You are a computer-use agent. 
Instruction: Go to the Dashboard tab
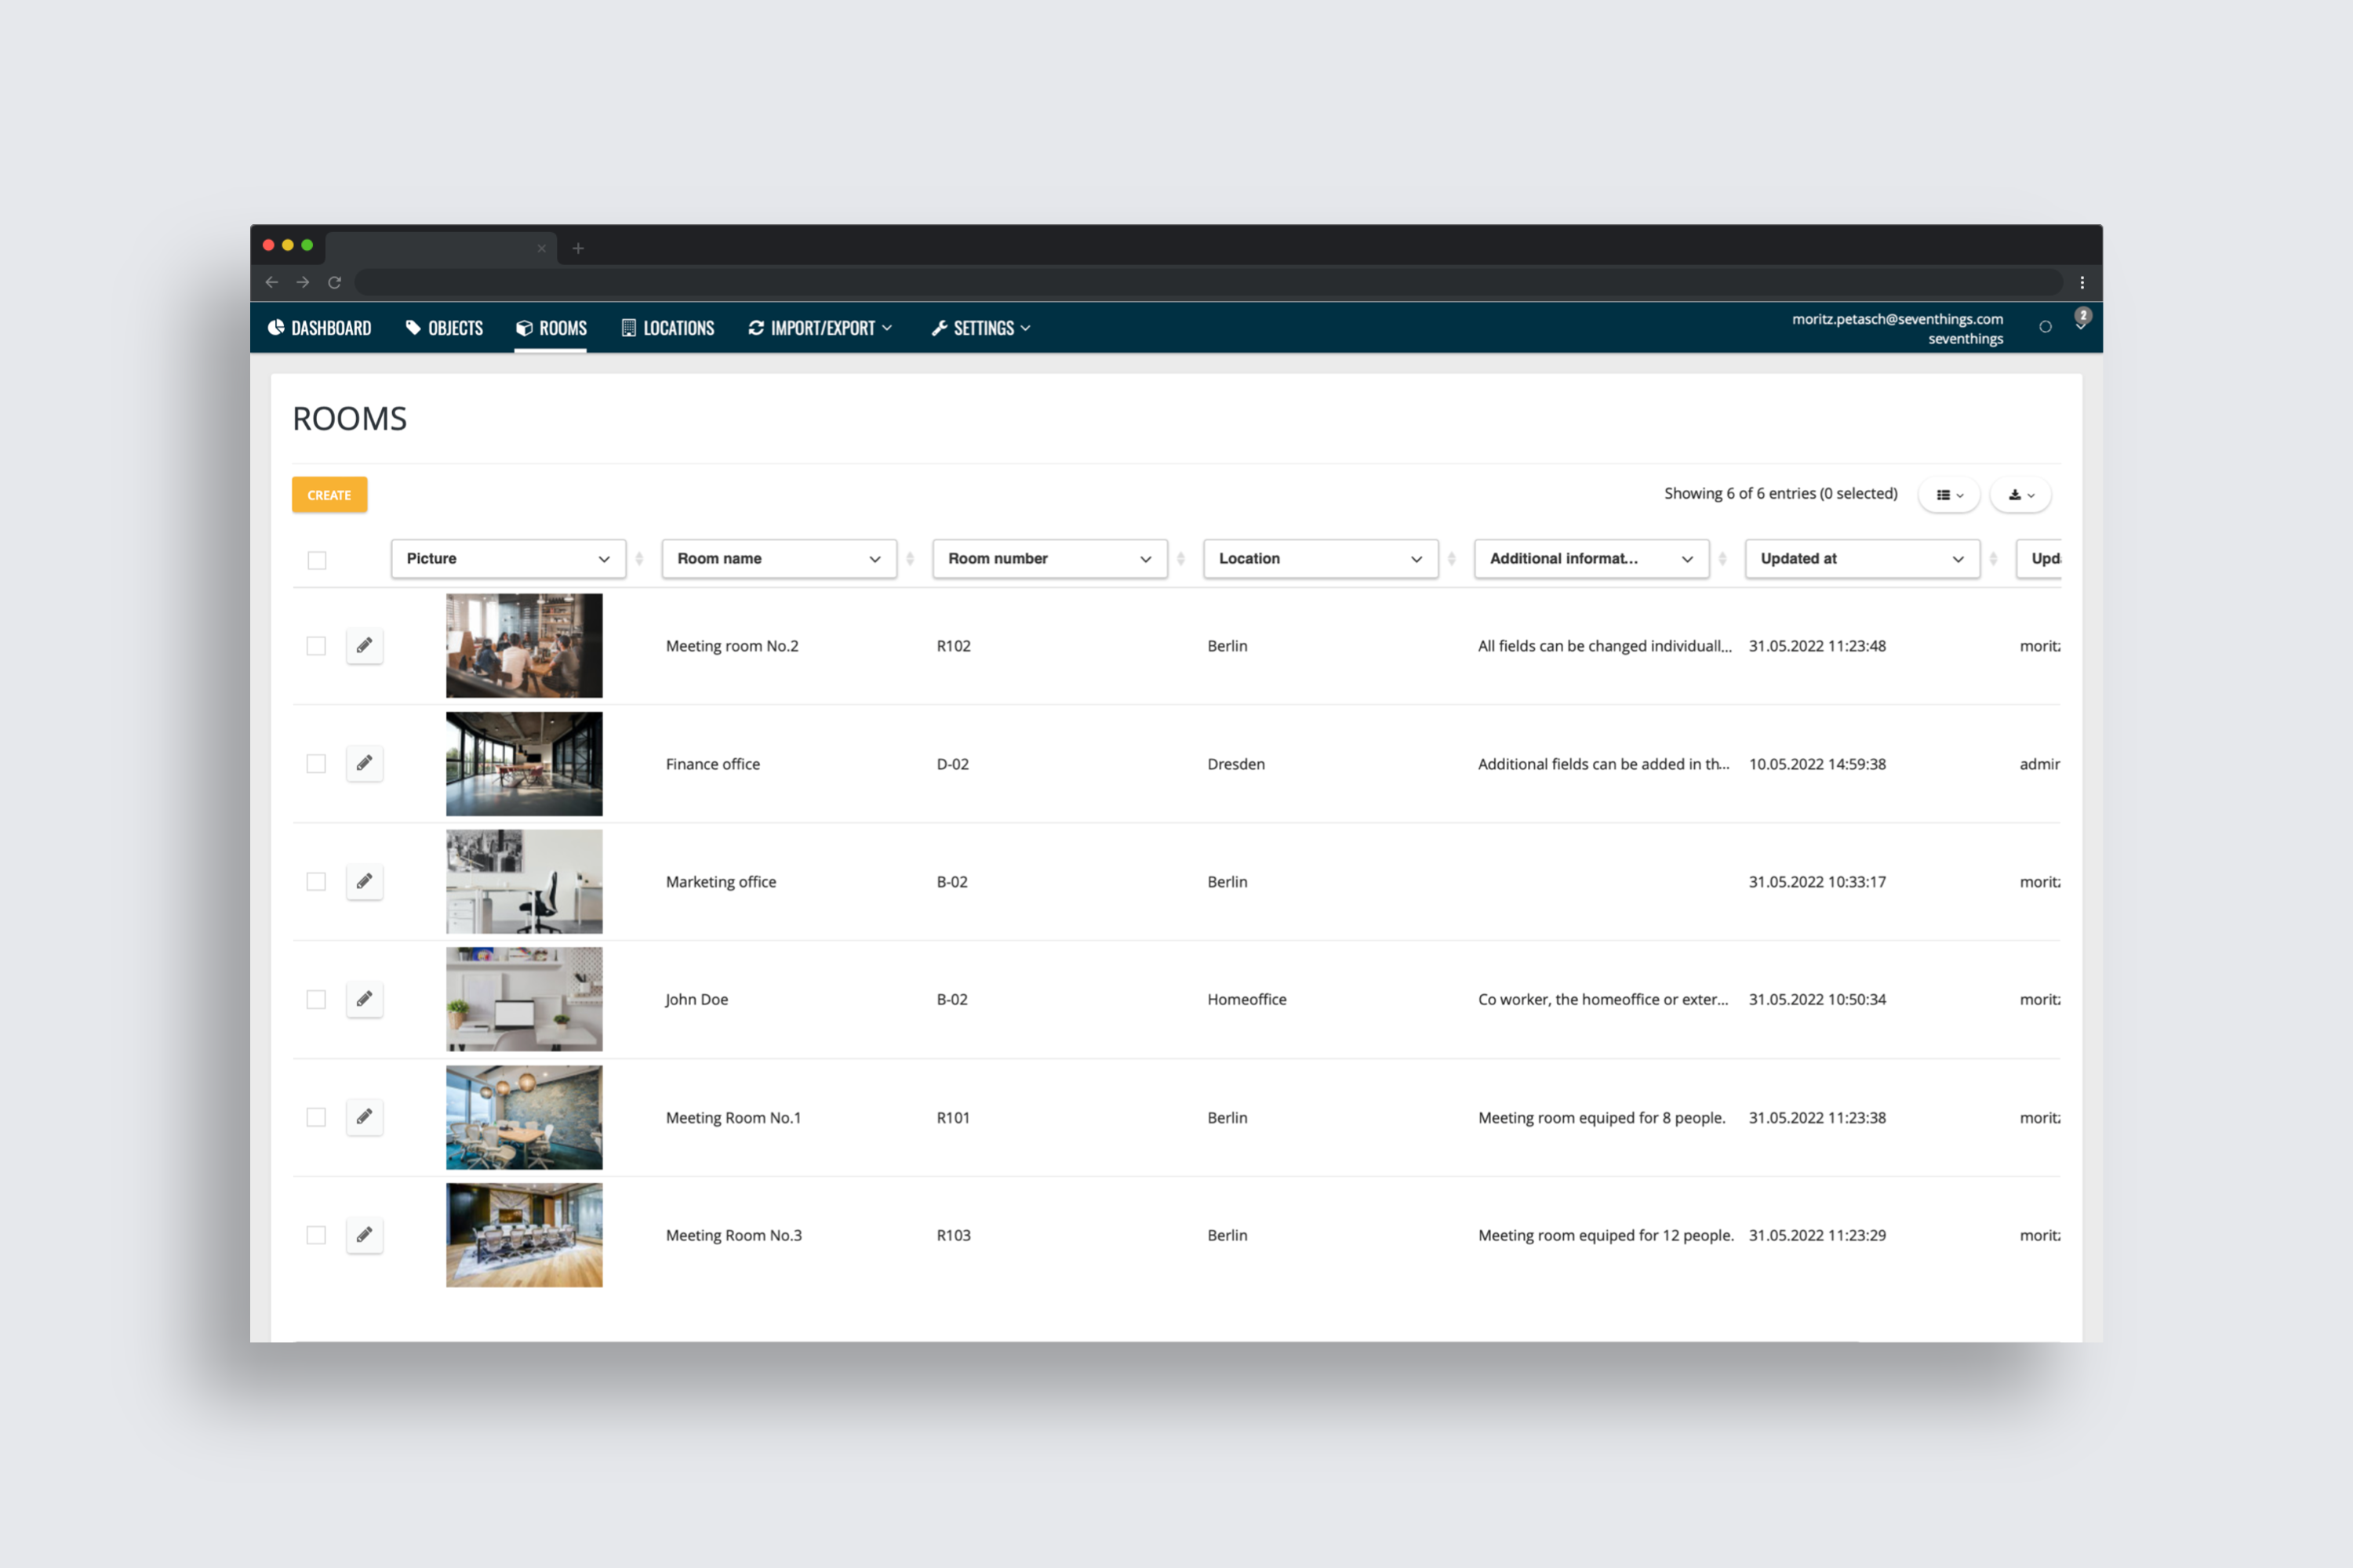(319, 328)
